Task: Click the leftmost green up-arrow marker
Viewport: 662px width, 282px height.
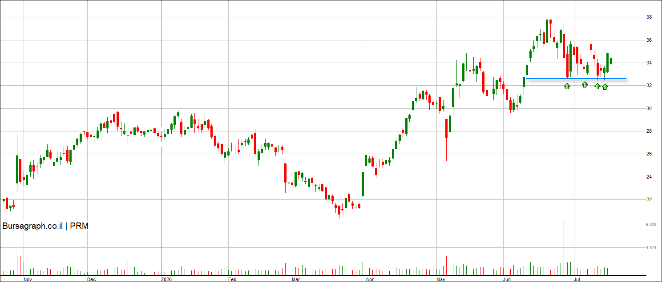Action: pos(567,86)
